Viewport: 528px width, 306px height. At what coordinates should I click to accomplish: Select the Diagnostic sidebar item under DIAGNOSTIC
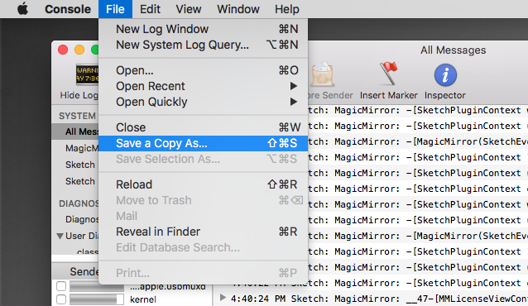click(75, 219)
